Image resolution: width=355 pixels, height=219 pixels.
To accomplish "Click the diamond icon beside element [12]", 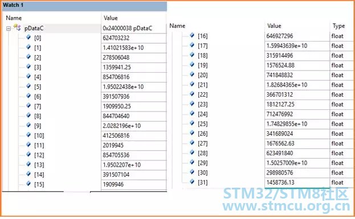I will coord(28,154).
